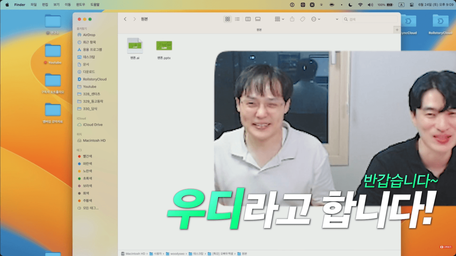456x256 pixels.
Task: Add a new Finder tab with plus button
Action: [397, 30]
